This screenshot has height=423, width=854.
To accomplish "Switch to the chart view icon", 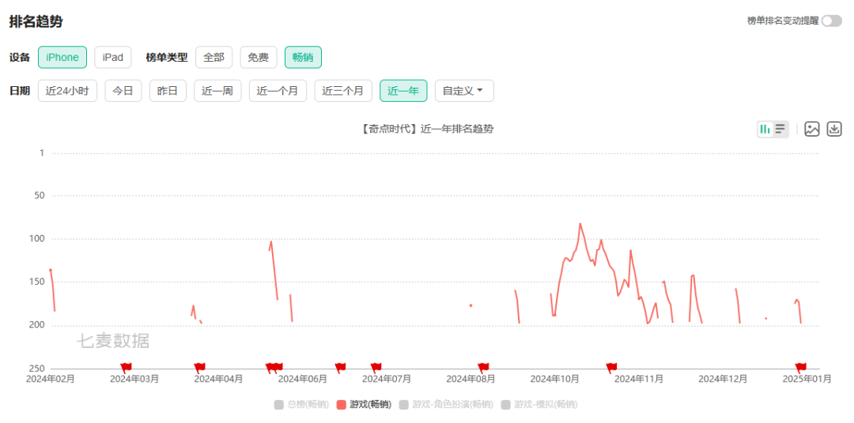I will click(765, 129).
